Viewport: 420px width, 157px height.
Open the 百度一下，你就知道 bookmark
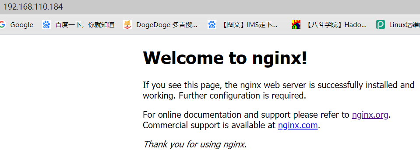78,25
